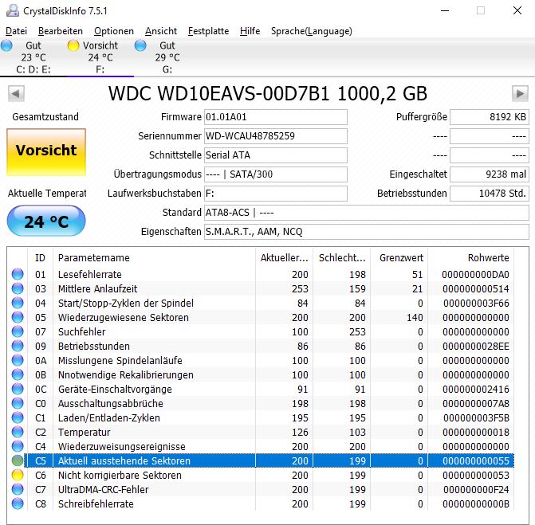Viewport: 535px width, 525px height.
Task: Open the Optionen menu
Action: point(114,31)
